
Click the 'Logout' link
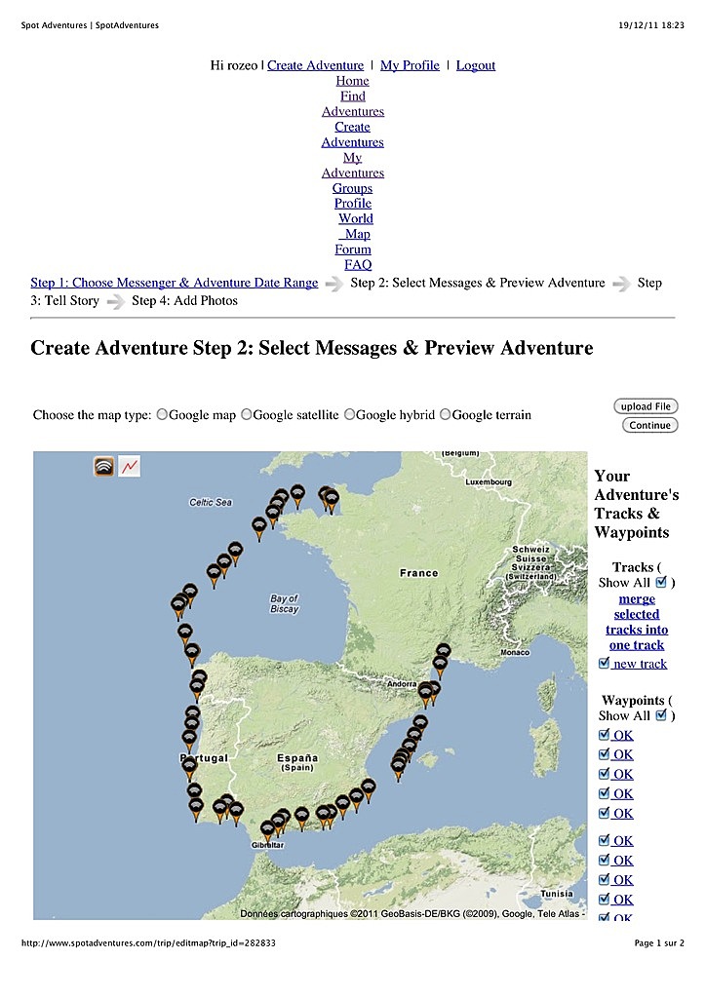476,65
